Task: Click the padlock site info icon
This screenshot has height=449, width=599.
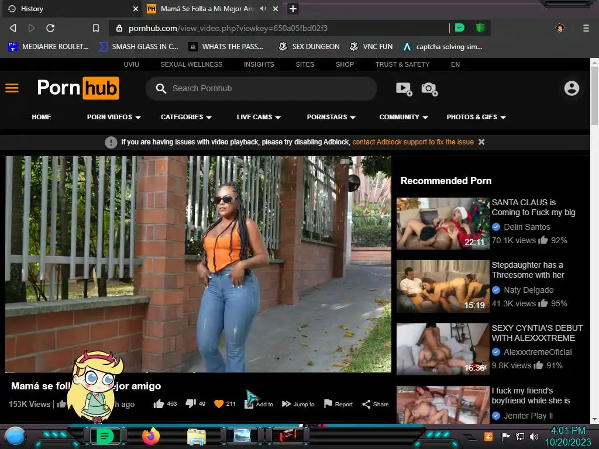Action: pyautogui.click(x=119, y=28)
